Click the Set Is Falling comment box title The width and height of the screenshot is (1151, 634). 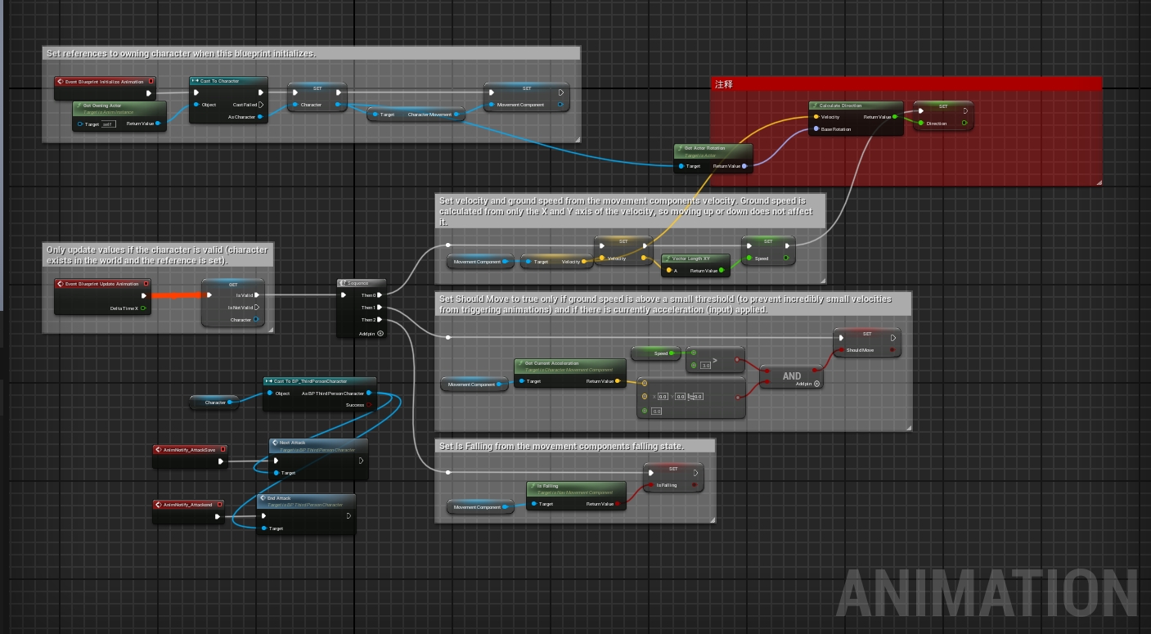pyautogui.click(x=575, y=446)
